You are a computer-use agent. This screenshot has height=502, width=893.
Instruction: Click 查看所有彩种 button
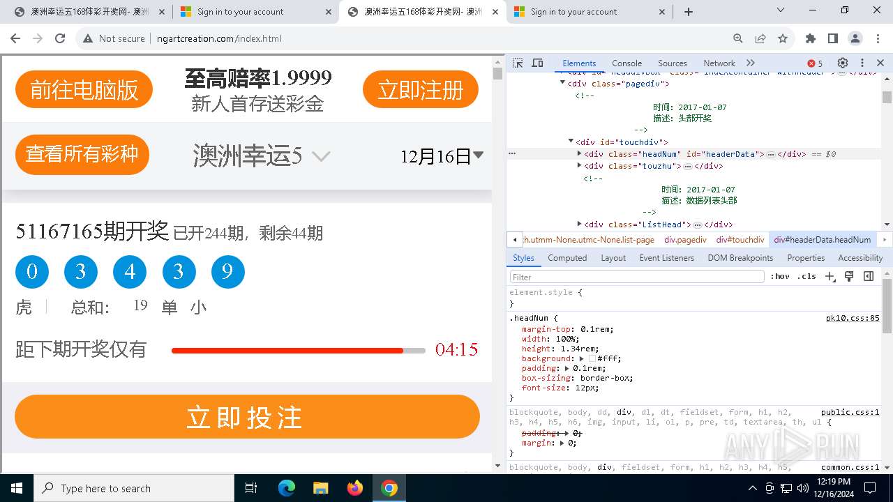point(82,154)
